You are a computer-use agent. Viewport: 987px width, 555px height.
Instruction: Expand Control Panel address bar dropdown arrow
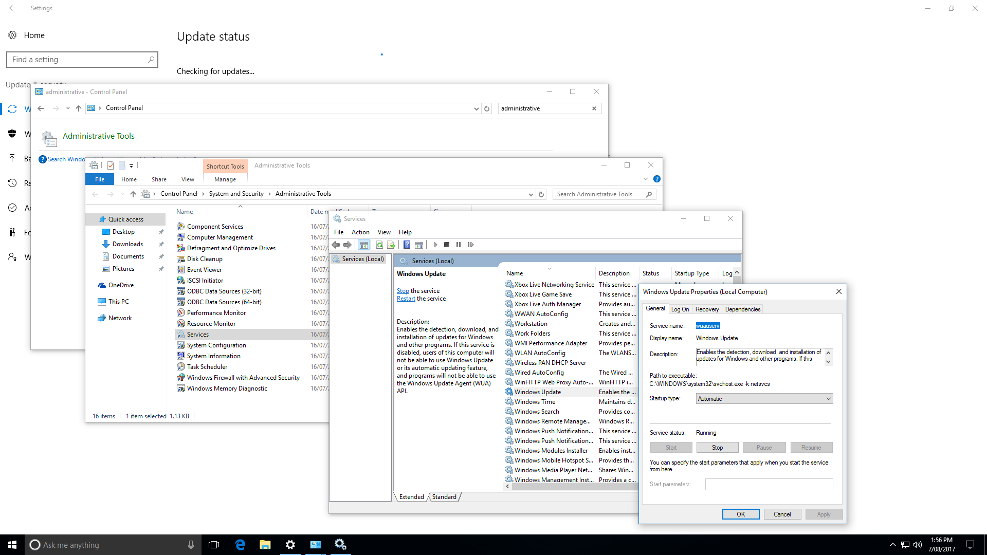point(476,108)
